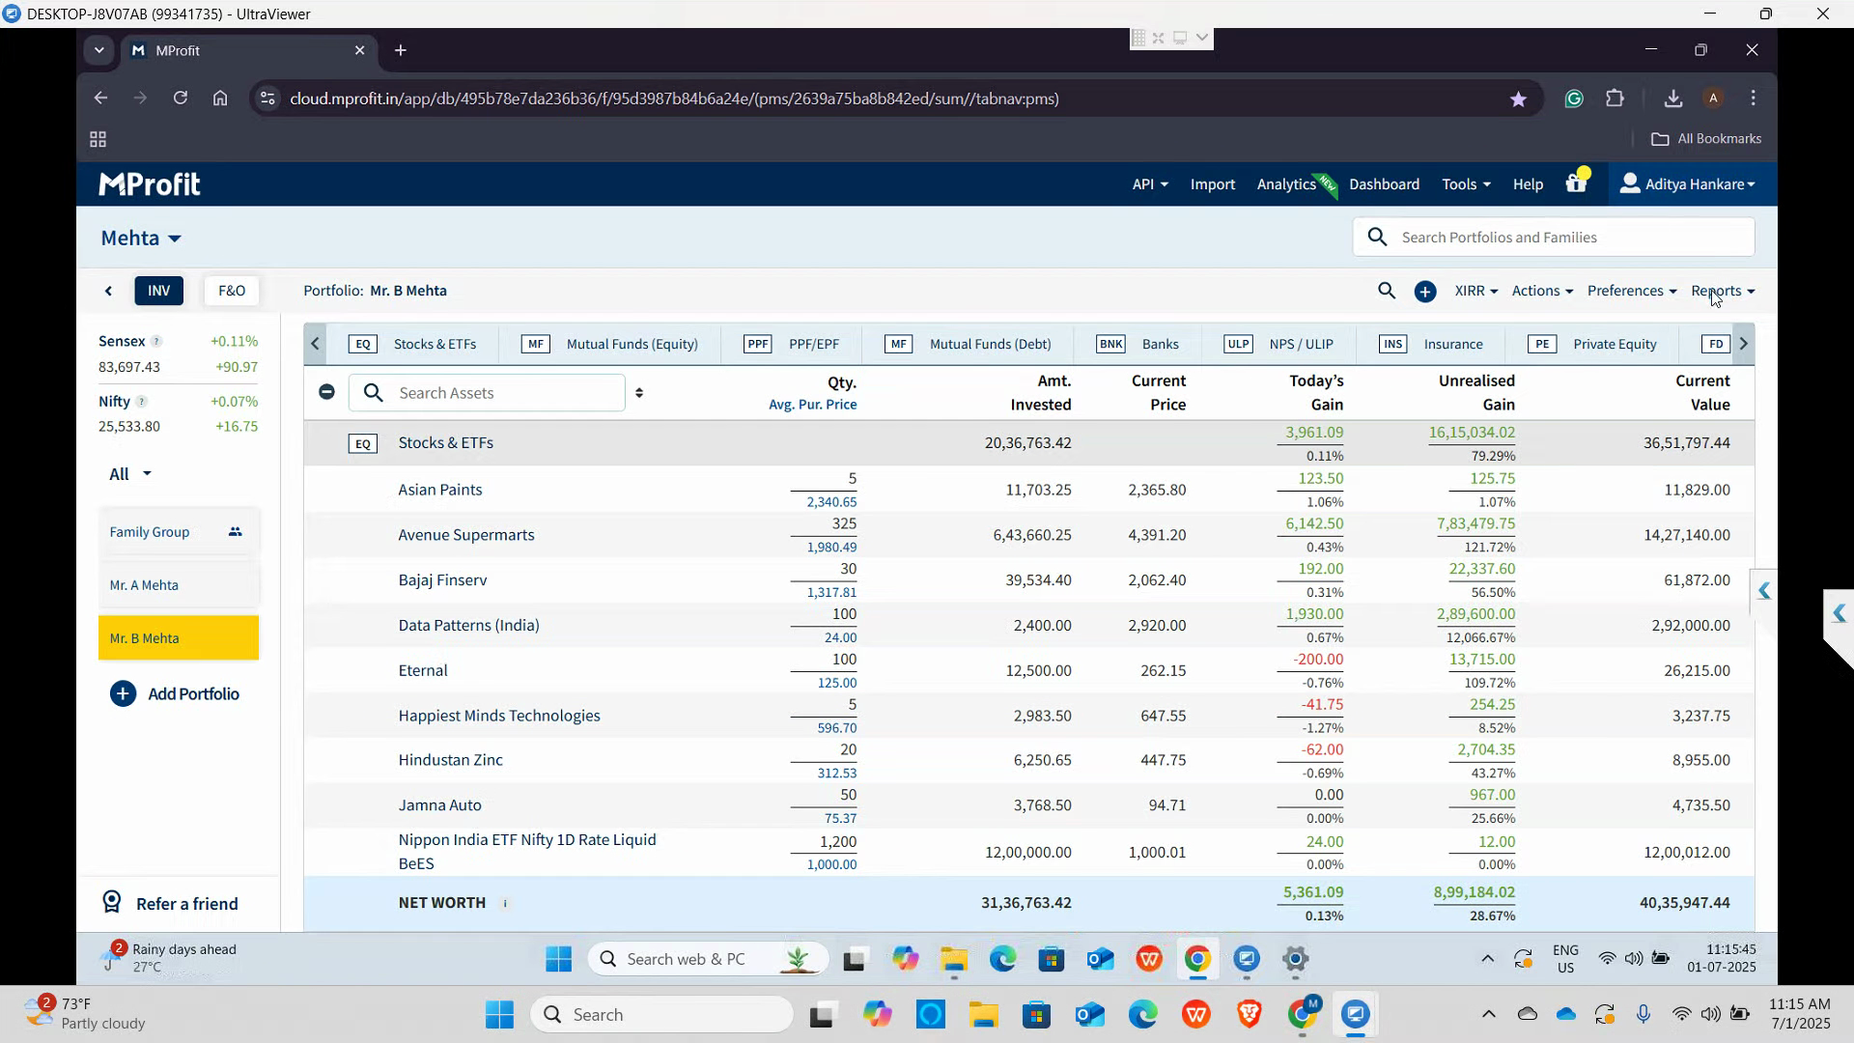
Task: Select the Stocks & ETFs asset tab
Action: tap(412, 344)
